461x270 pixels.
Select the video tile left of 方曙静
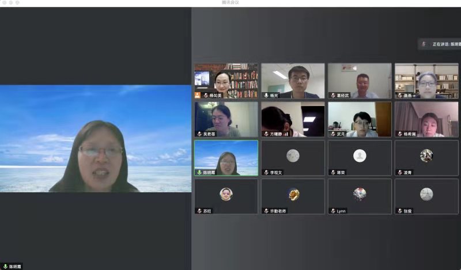pos(226,119)
